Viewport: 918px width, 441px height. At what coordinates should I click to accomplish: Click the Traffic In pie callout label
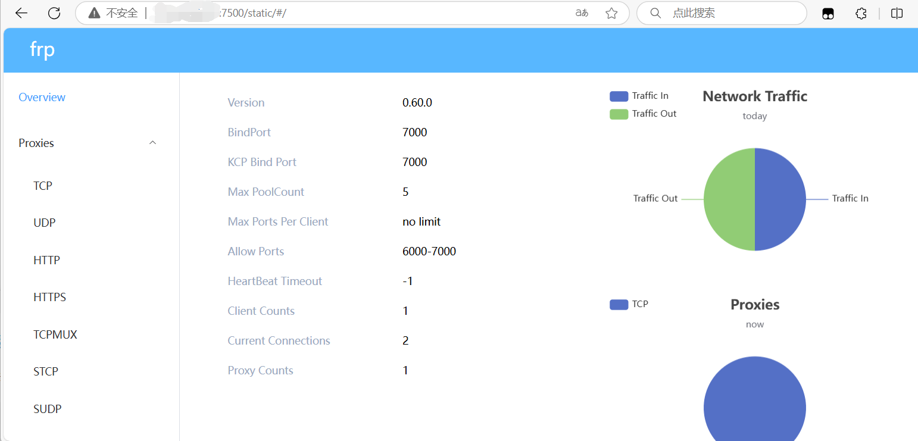(850, 198)
